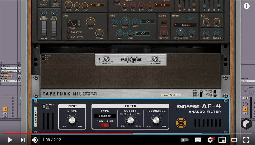Mute the video volume
This screenshot has width=255, height=145.
point(34,140)
